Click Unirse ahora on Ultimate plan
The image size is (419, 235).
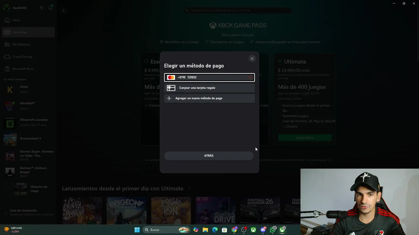(x=305, y=138)
